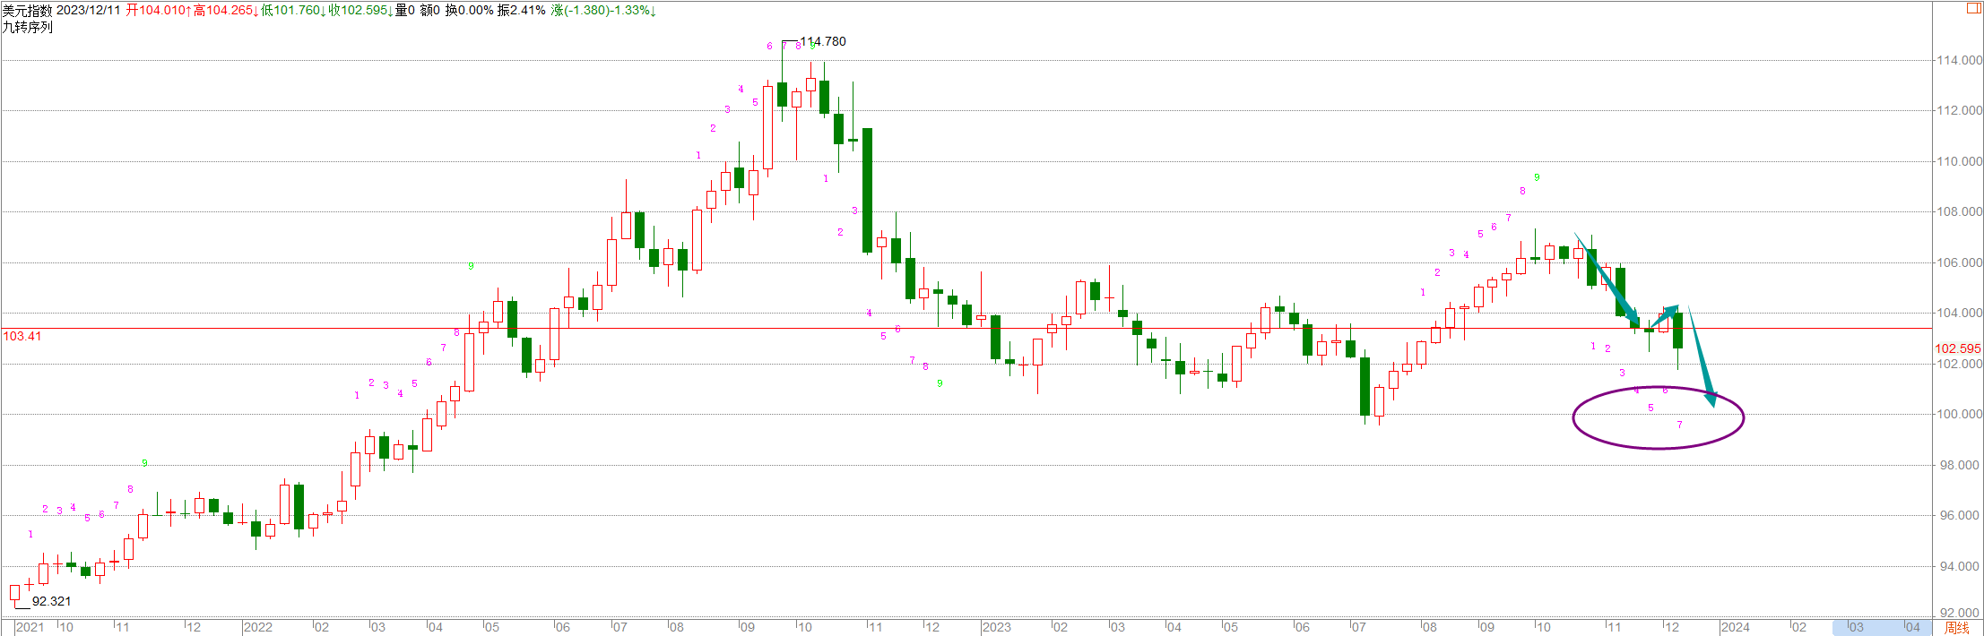Click the 94.000 price axis label
Viewport: 1984px width, 636px height.
pyautogui.click(x=1960, y=566)
